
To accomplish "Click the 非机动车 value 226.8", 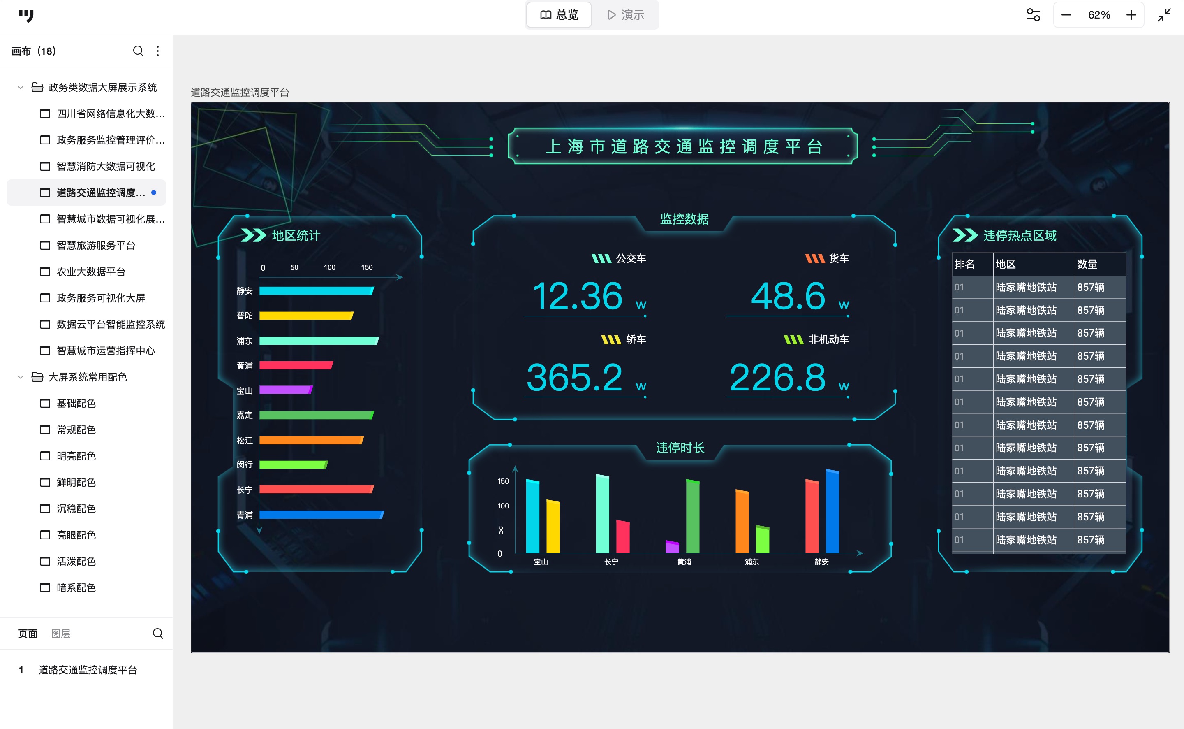I will click(x=777, y=377).
